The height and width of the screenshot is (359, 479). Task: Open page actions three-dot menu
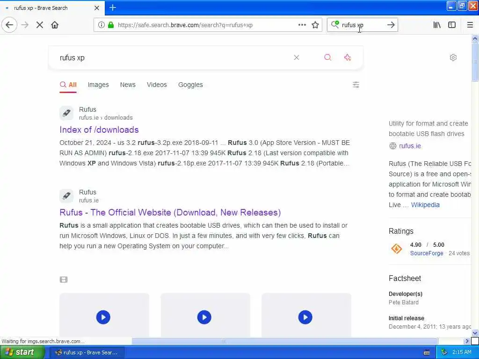tap(302, 25)
